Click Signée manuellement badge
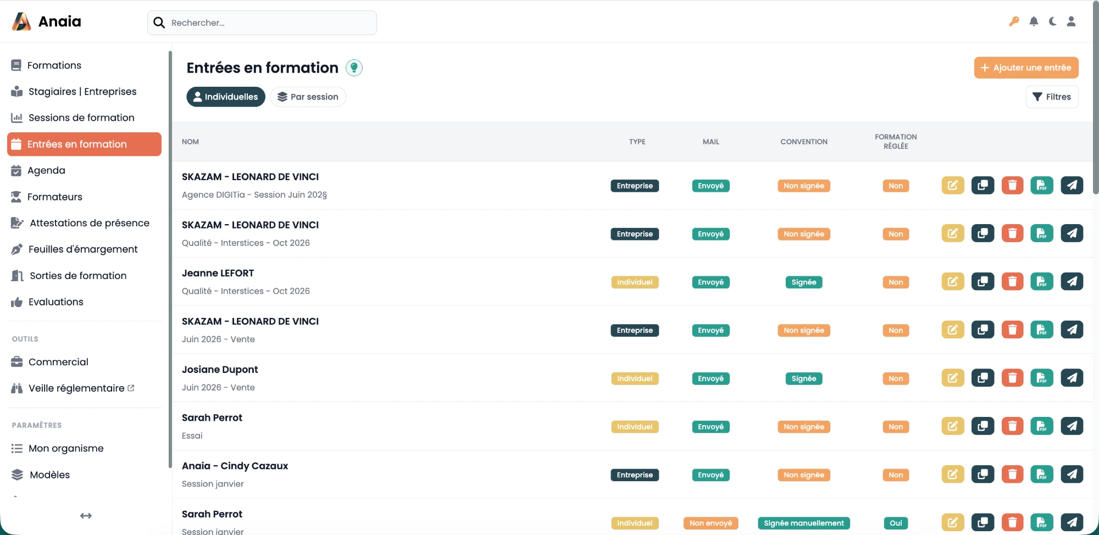This screenshot has width=1099, height=535. tap(803, 523)
